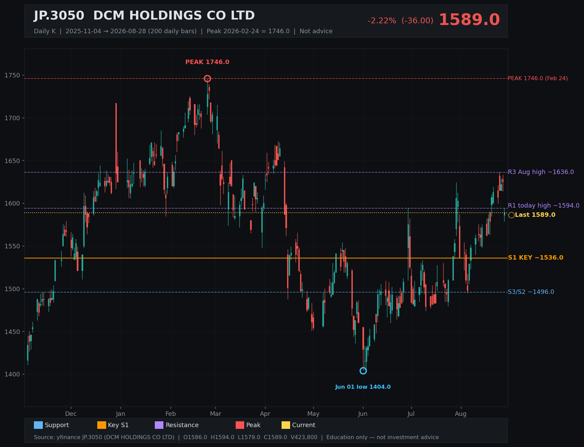Click the 'Jun 01 low 1404.0' label
Screen dimensions: 584x447
click(363, 387)
